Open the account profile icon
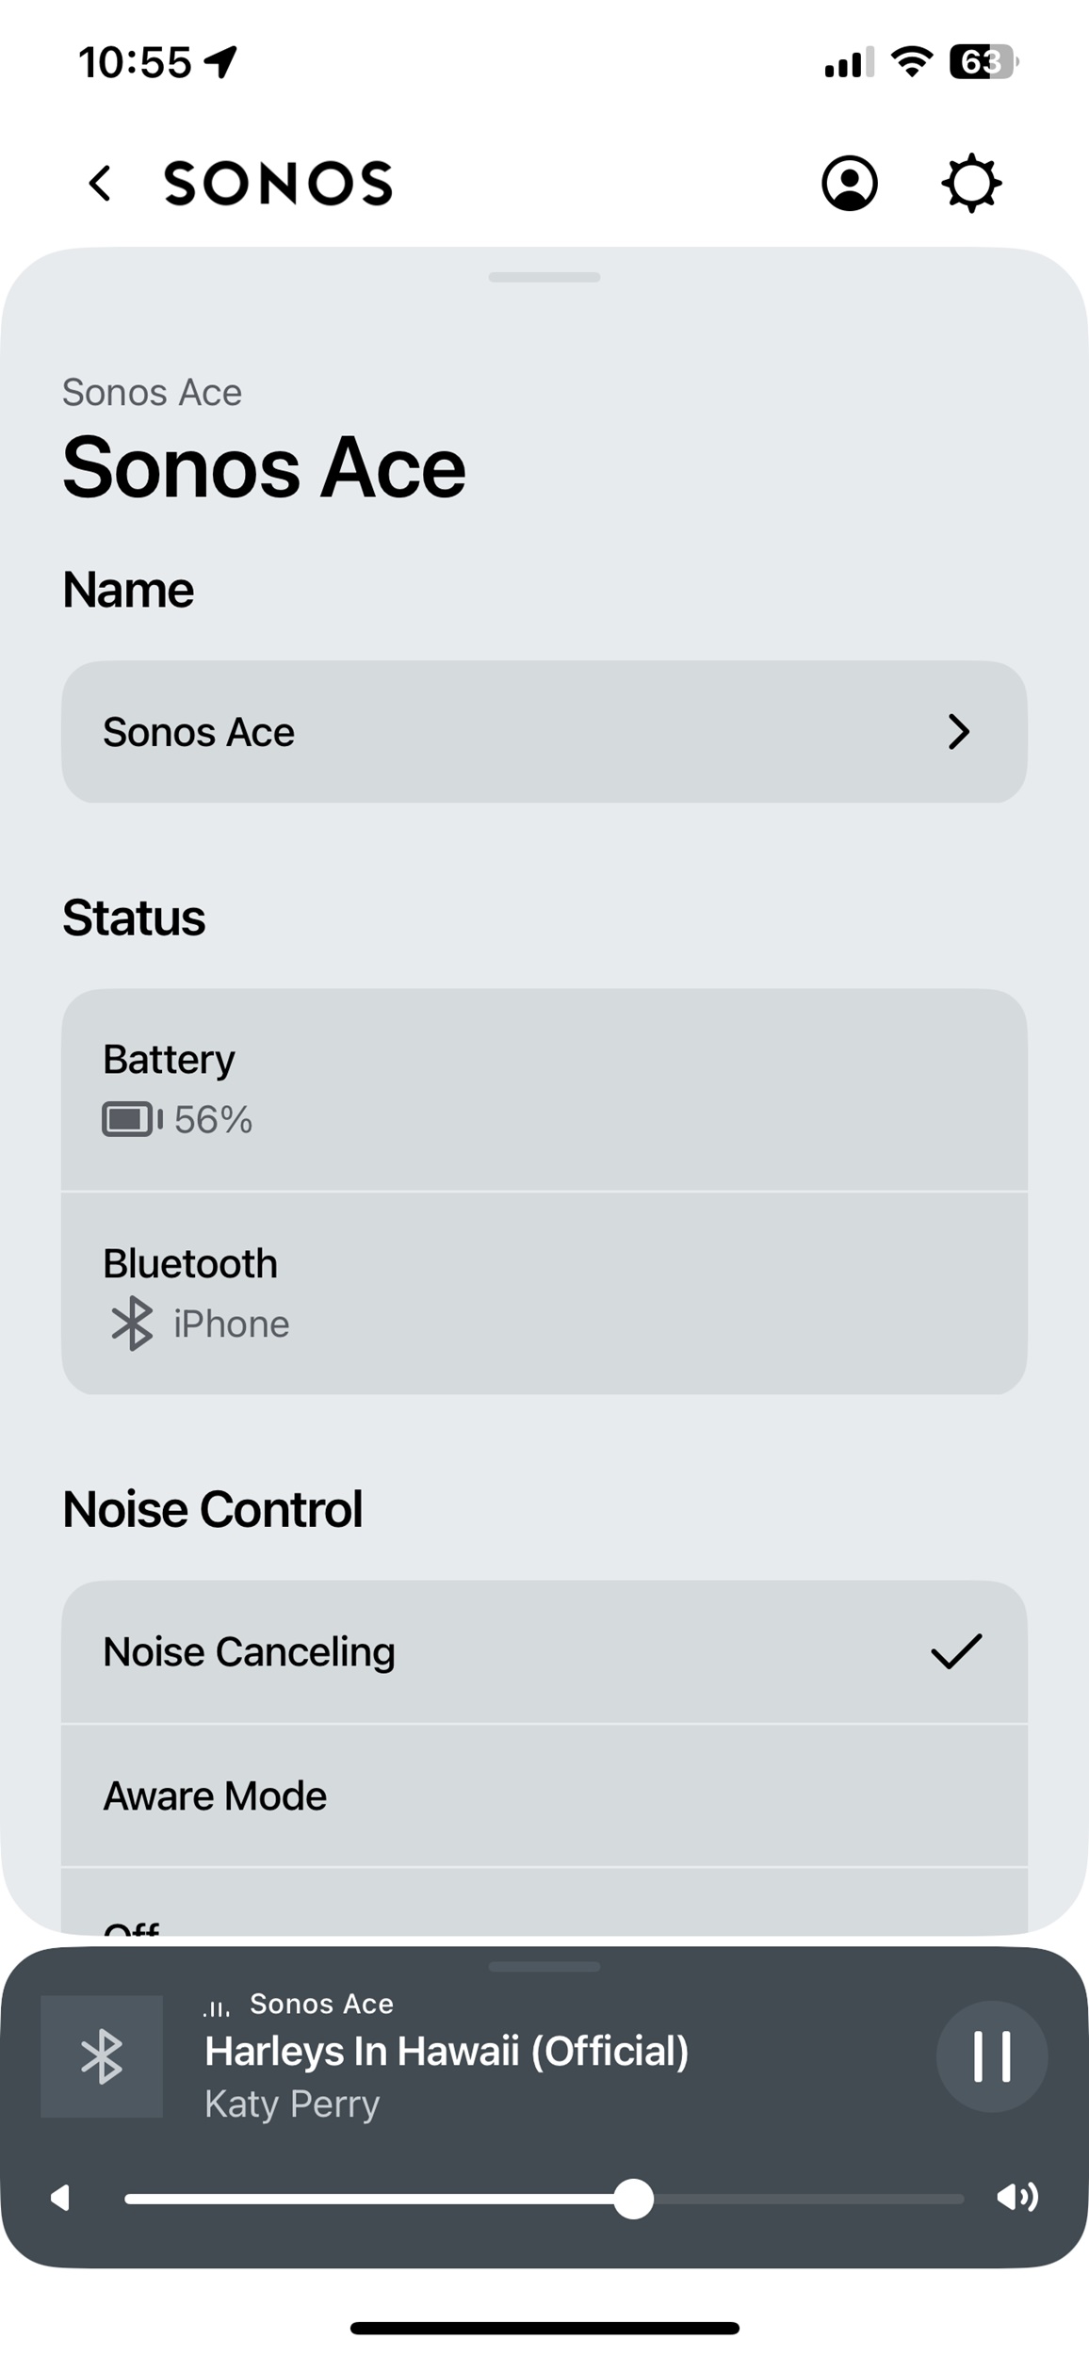 click(x=850, y=183)
